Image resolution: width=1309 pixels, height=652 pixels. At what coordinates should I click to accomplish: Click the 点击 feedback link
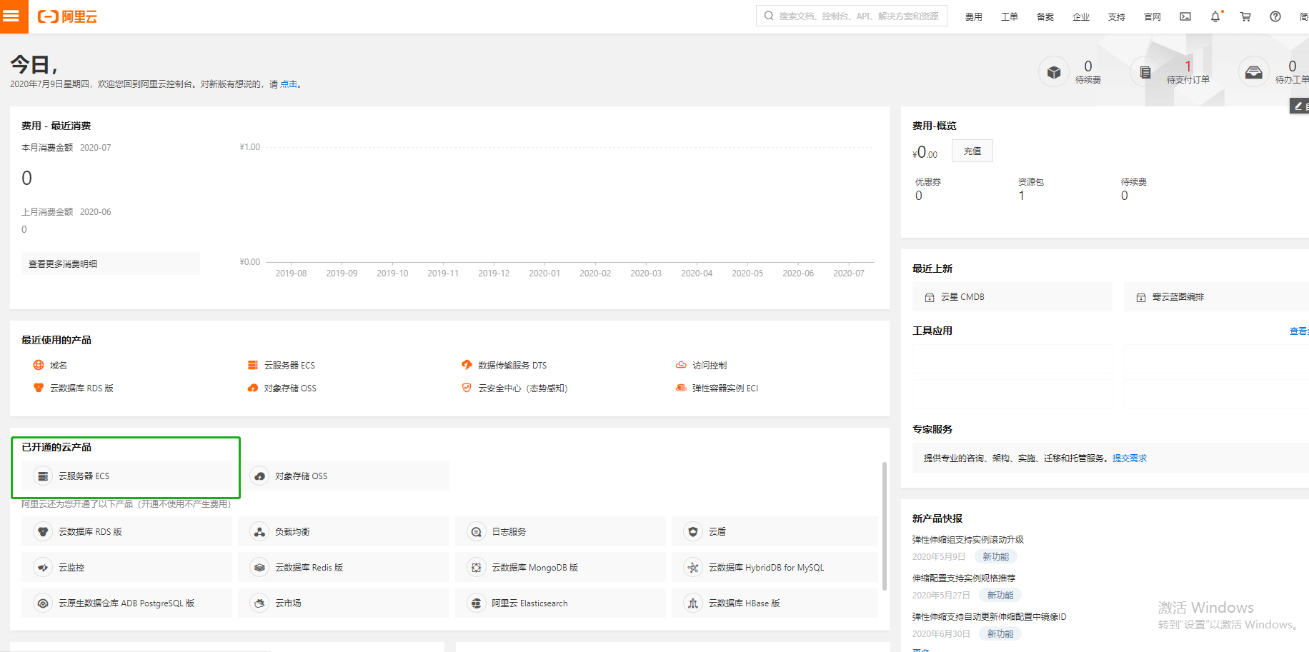[x=289, y=84]
